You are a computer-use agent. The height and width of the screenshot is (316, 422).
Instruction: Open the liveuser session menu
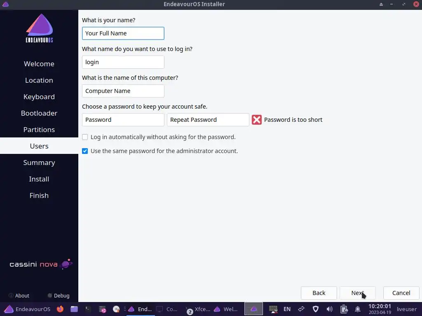(406, 309)
